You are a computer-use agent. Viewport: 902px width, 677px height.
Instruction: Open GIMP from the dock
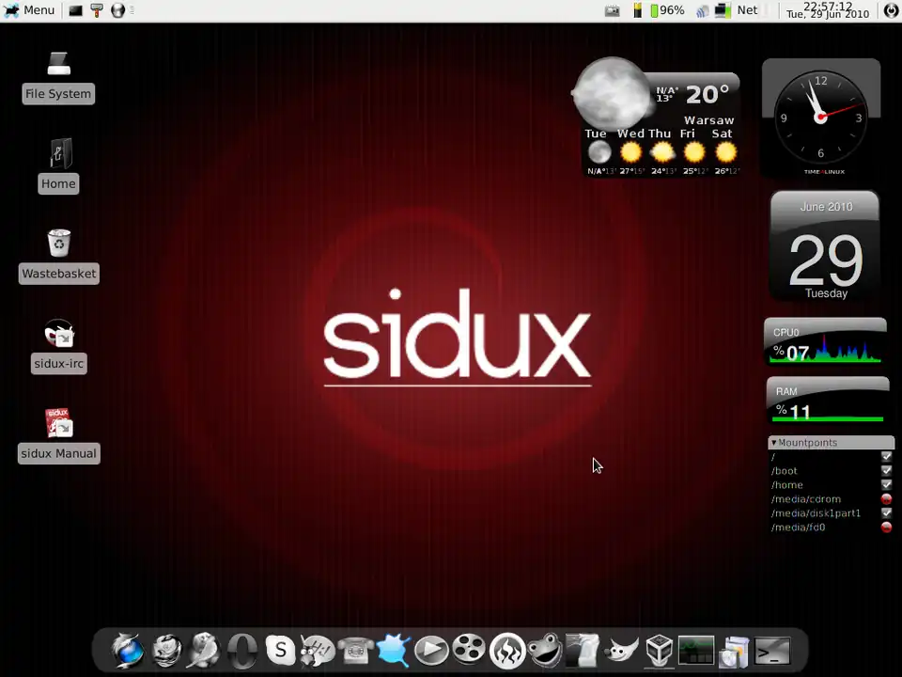pyautogui.click(x=620, y=650)
